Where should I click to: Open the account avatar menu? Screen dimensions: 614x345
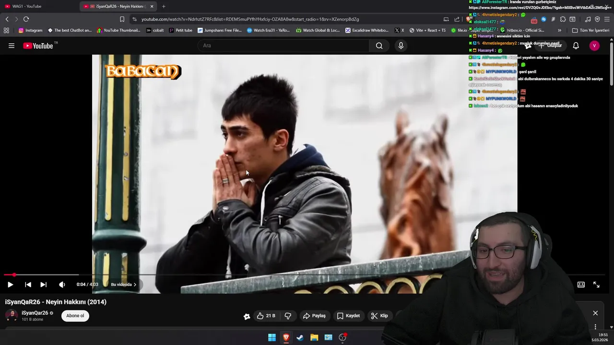click(x=594, y=46)
